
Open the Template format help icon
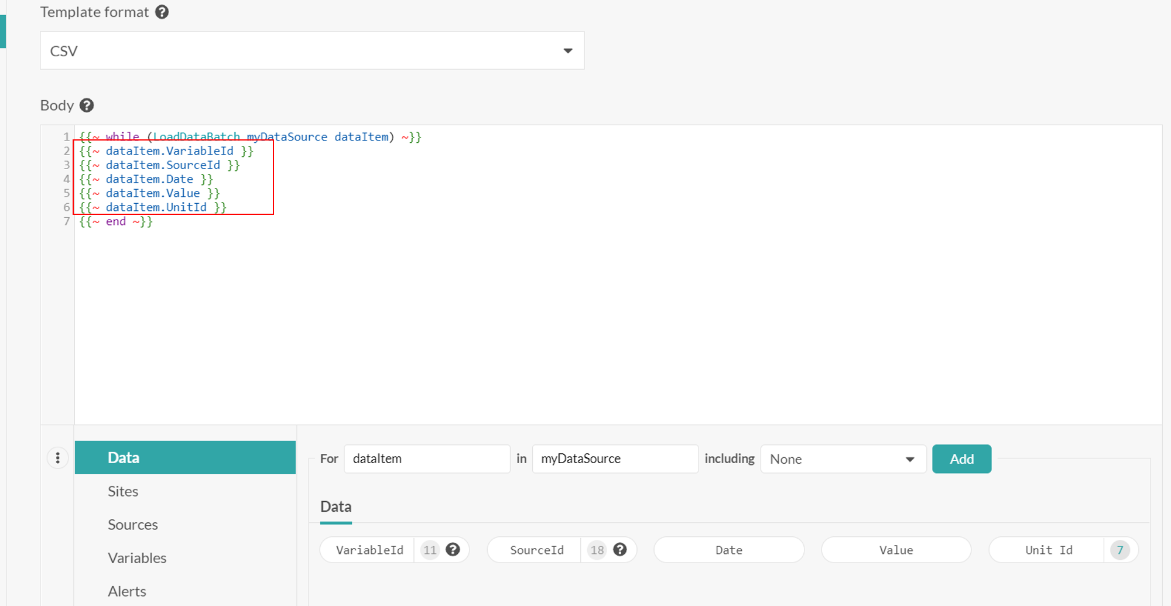[x=162, y=12]
